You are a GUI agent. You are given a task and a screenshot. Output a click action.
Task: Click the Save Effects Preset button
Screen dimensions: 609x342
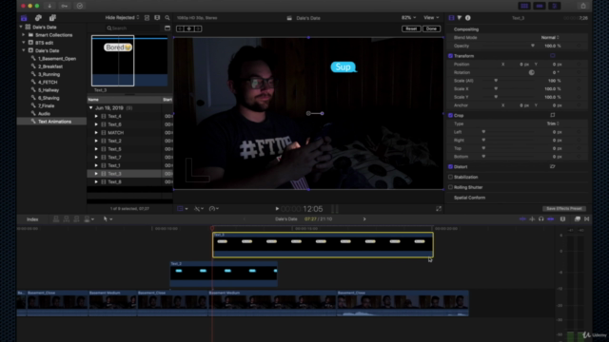tap(564, 209)
